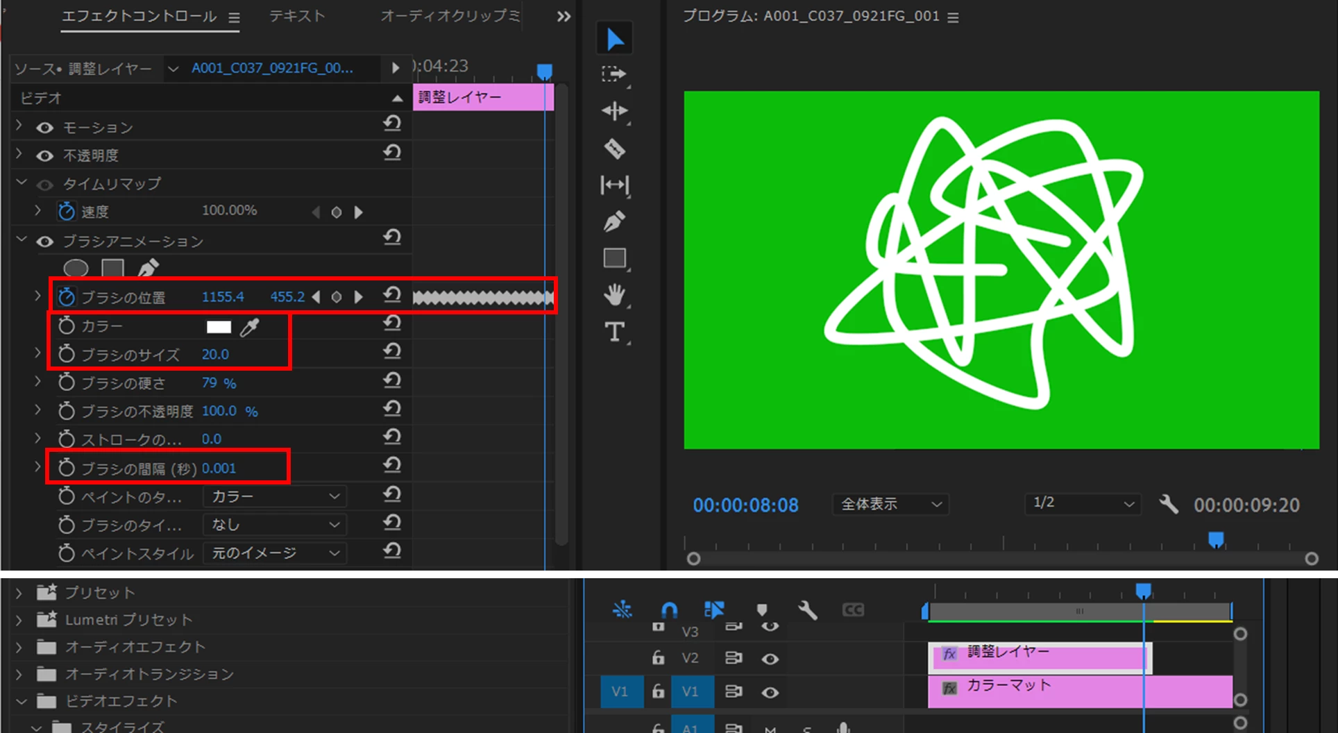Switch to テキスト tab
Image resolution: width=1338 pixels, height=733 pixels.
297,16
